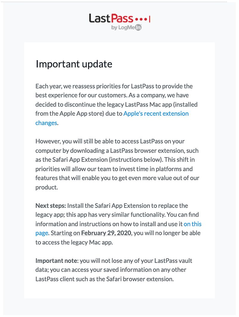Screen dimensions: 239x317
Task: Click the LastPass logo at the top
Action: (111, 19)
